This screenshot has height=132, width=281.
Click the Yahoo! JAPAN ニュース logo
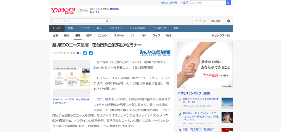(x=69, y=11)
